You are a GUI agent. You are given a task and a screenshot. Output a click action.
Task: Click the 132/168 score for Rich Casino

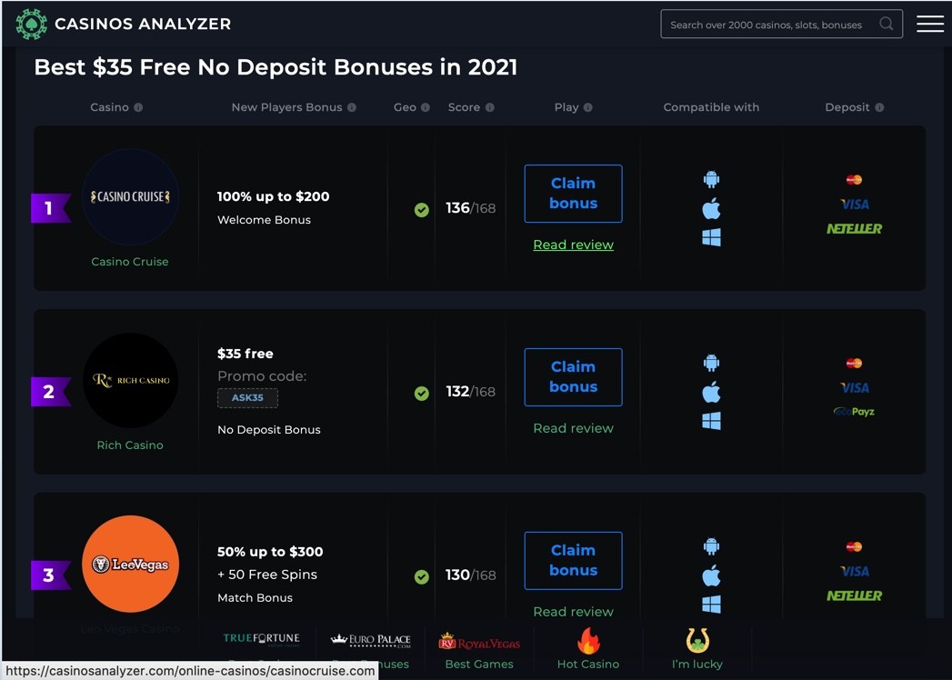470,392
